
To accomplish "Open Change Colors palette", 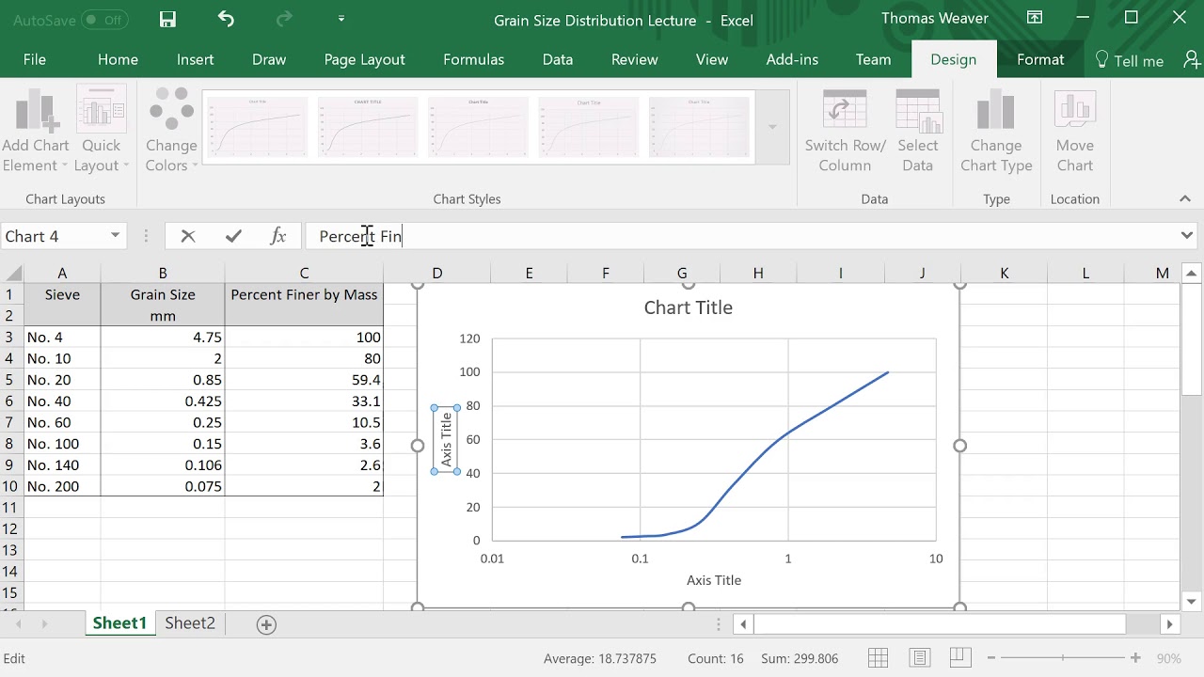I will point(171,132).
